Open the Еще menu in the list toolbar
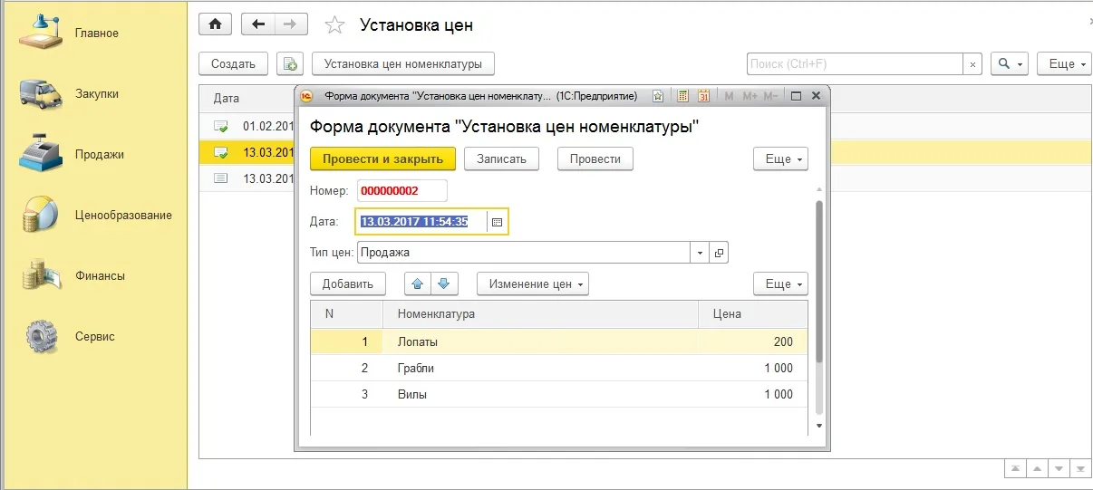Viewport: 1093px width, 490px height. click(1063, 64)
